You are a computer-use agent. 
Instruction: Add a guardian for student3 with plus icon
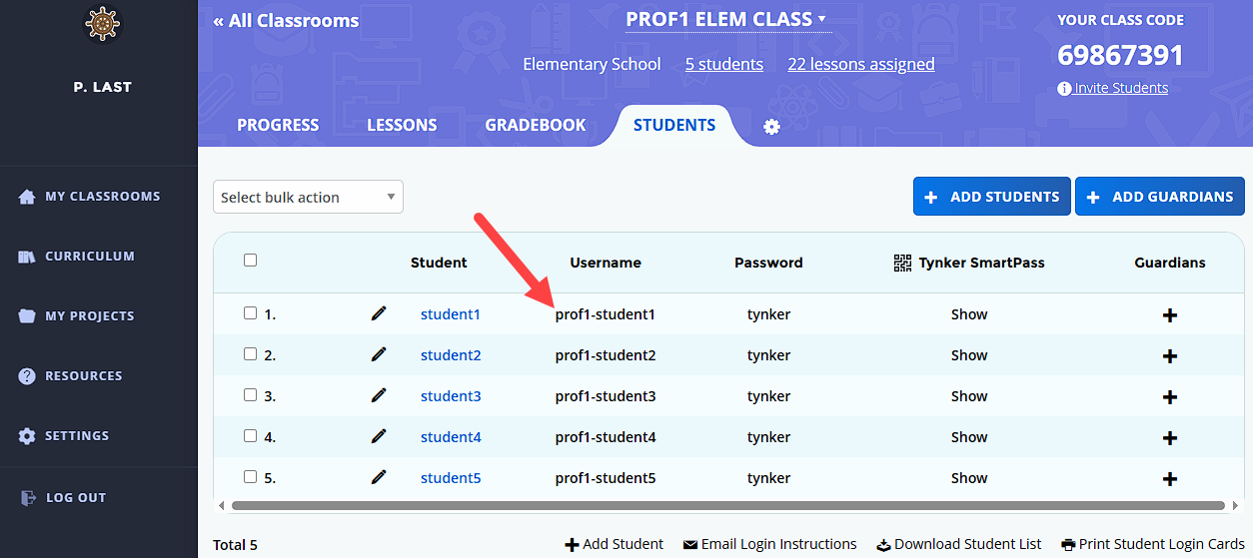(x=1170, y=397)
